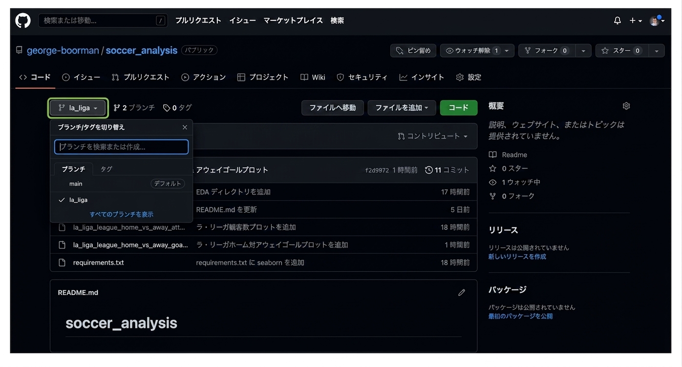Open the notifications bell
This screenshot has height=367, width=682.
[x=618, y=20]
